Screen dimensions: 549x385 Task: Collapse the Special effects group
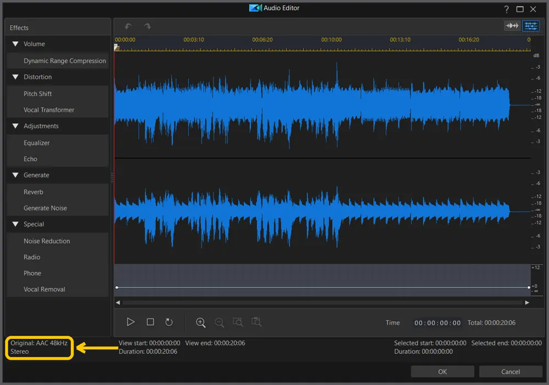pyautogui.click(x=15, y=224)
